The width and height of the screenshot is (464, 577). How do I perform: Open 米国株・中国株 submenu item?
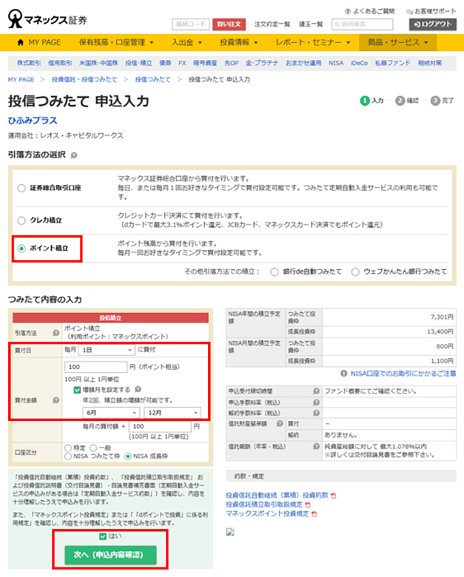coord(98,63)
